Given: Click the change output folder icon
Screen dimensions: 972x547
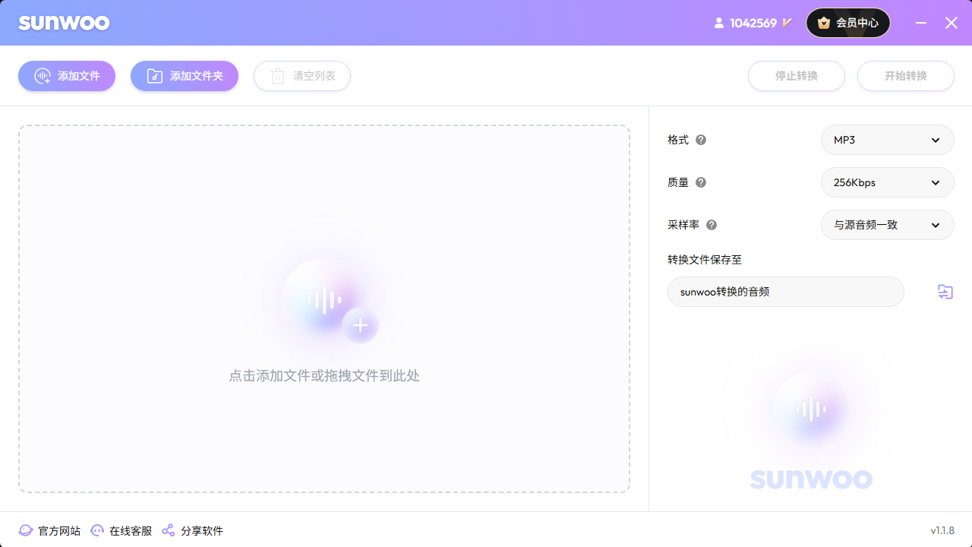Looking at the screenshot, I should [945, 292].
